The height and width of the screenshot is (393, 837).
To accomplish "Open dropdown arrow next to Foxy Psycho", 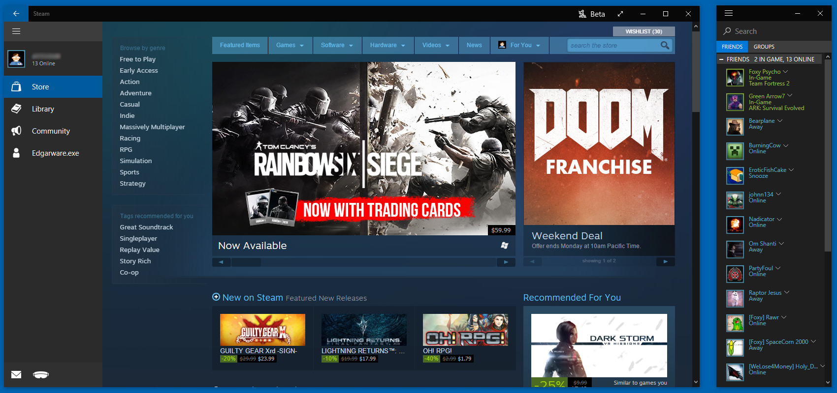I will (x=785, y=72).
